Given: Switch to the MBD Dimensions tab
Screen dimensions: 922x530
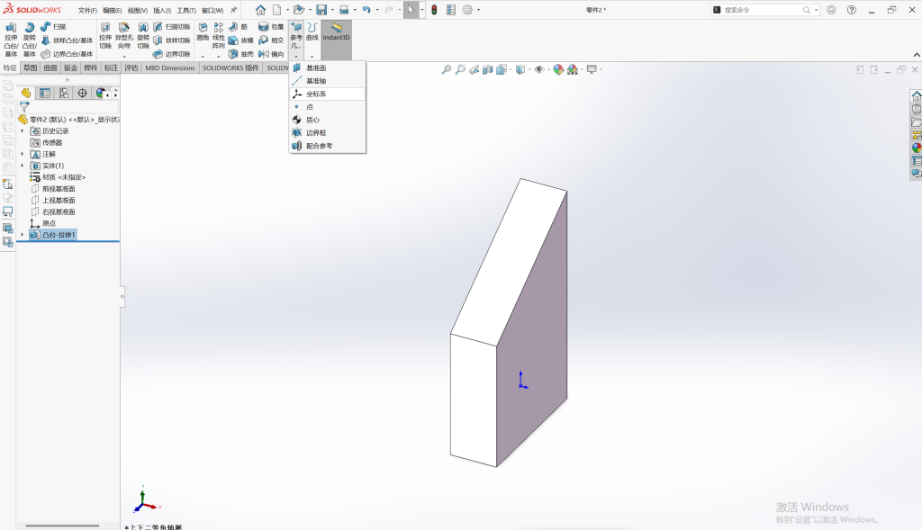Looking at the screenshot, I should (x=170, y=68).
